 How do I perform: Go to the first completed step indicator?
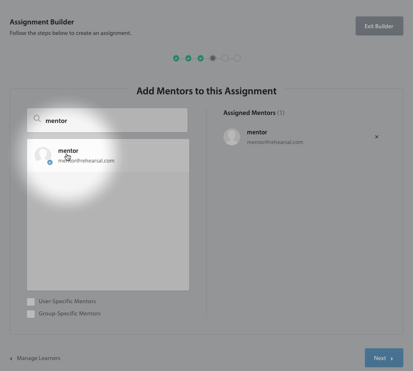(176, 59)
